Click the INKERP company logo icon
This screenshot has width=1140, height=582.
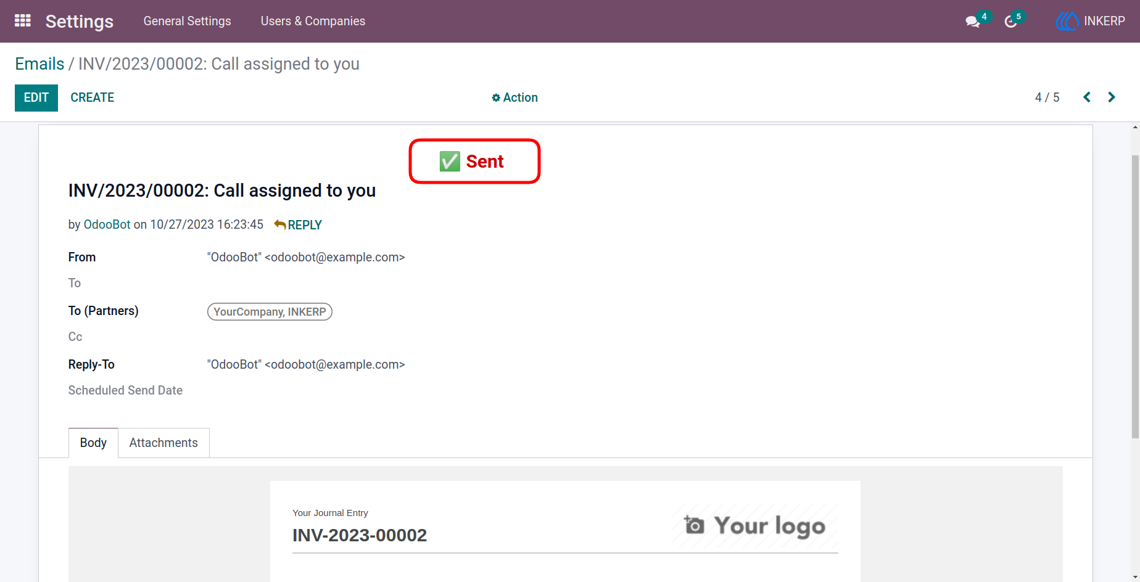[1067, 21]
